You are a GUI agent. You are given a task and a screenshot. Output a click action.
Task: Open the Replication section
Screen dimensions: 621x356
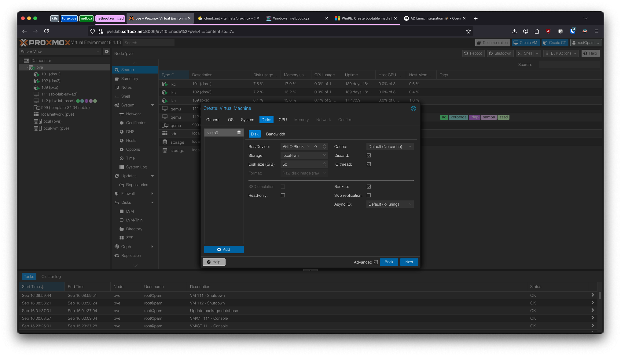(130, 255)
